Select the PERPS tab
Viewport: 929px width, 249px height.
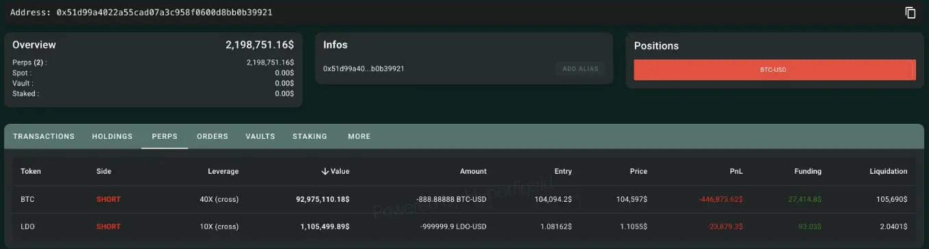(x=165, y=136)
